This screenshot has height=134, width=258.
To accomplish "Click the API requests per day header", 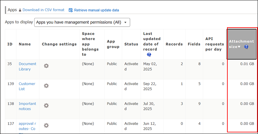I will tap(215, 44).
